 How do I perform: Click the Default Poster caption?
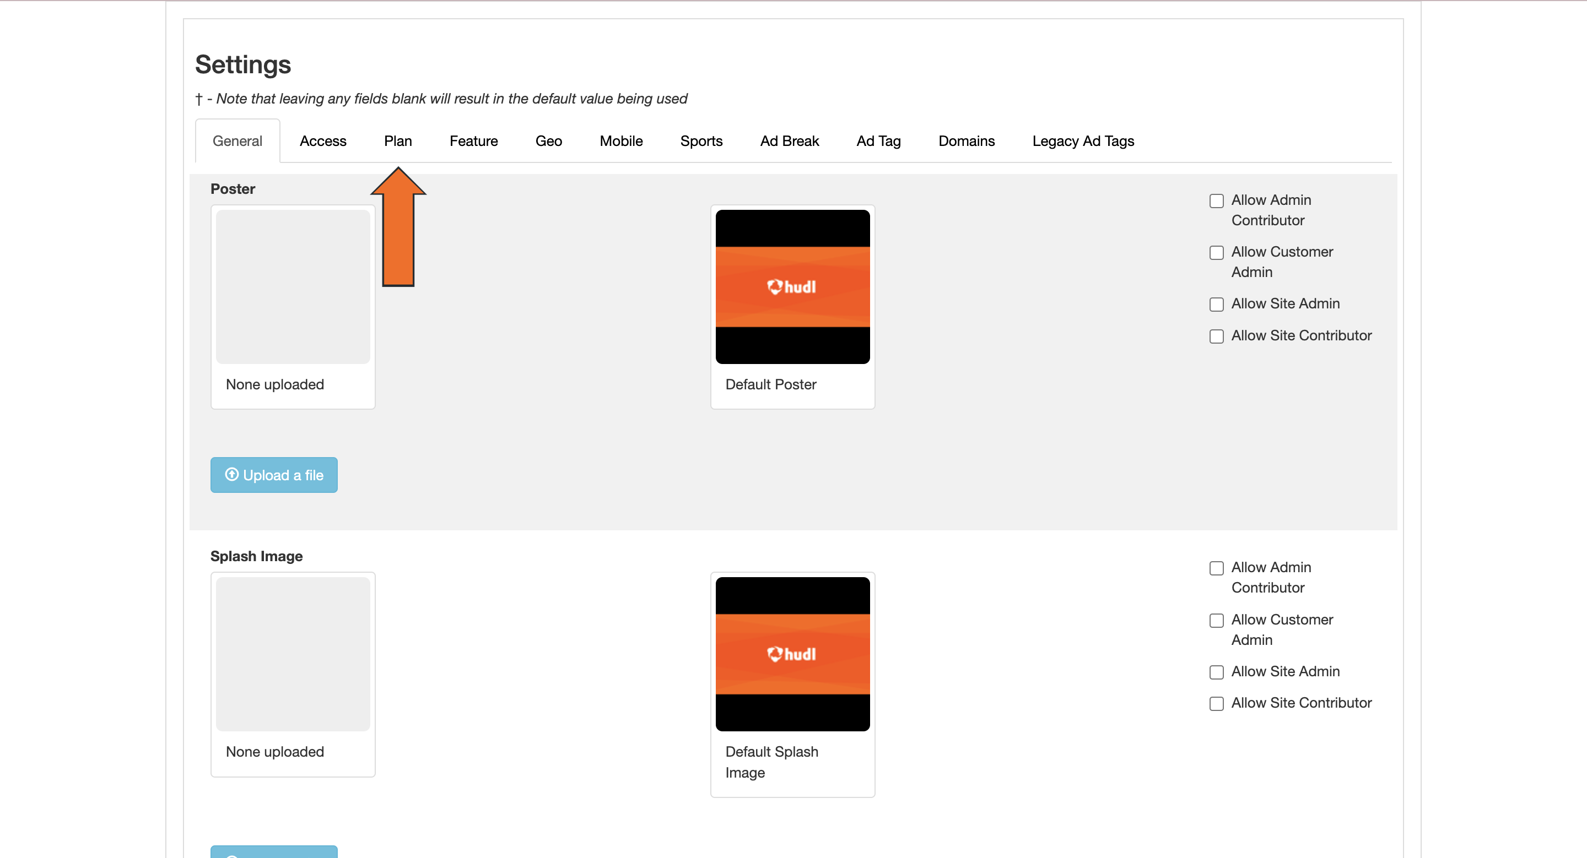pos(771,385)
